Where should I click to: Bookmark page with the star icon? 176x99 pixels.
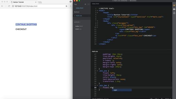point(67,6)
